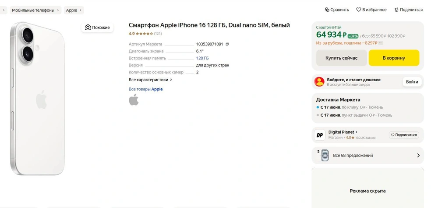431x208 pixels.
Task: Find similar items with Похожие
Action: coord(97,28)
